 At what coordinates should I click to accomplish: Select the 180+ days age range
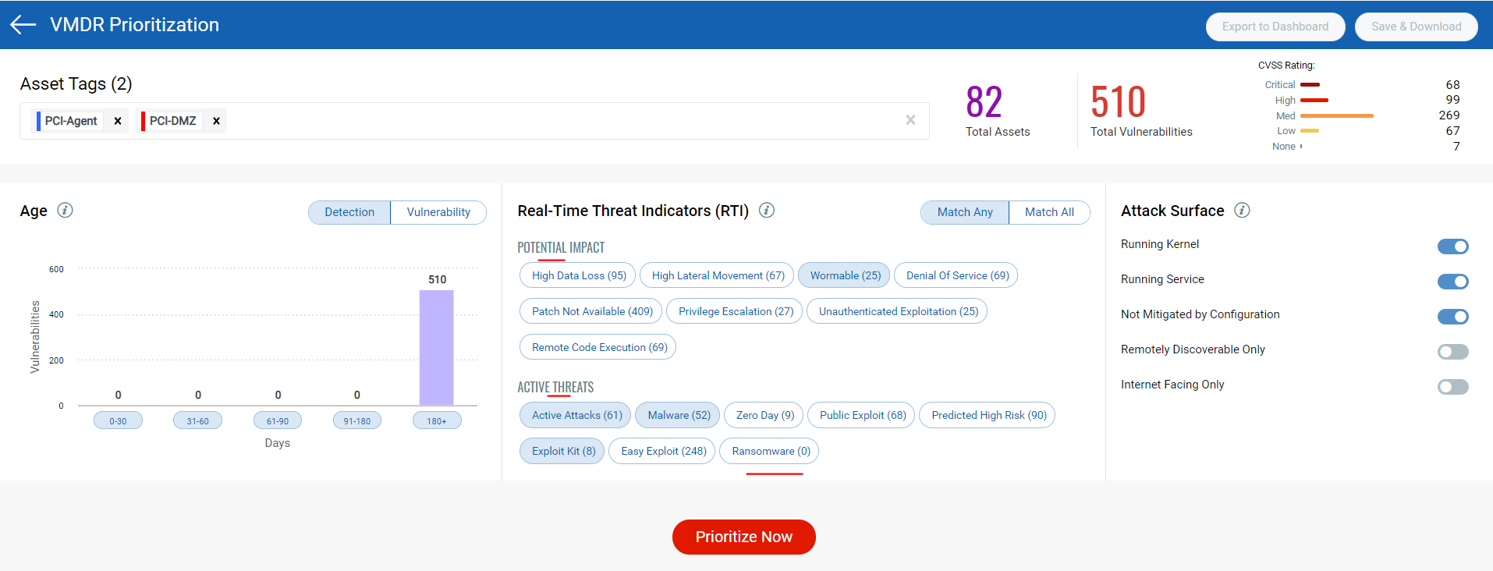click(x=437, y=421)
